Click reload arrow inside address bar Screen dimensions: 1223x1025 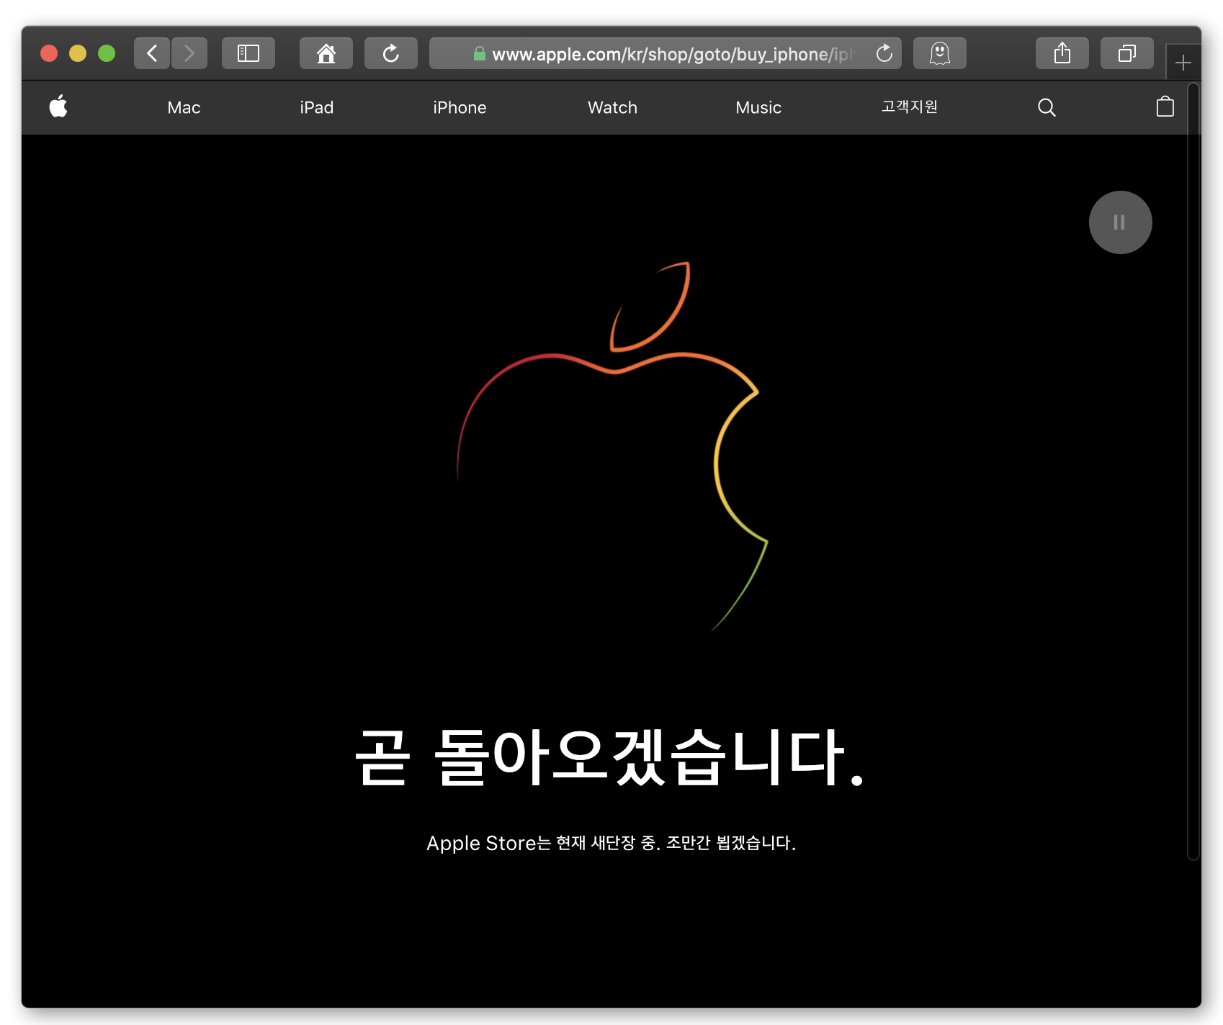click(884, 53)
